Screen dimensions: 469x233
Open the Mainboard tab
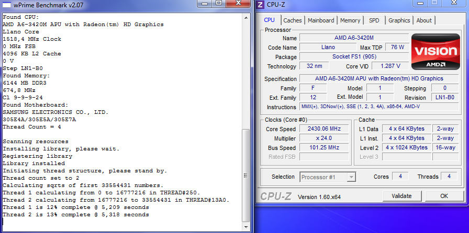coord(321,20)
